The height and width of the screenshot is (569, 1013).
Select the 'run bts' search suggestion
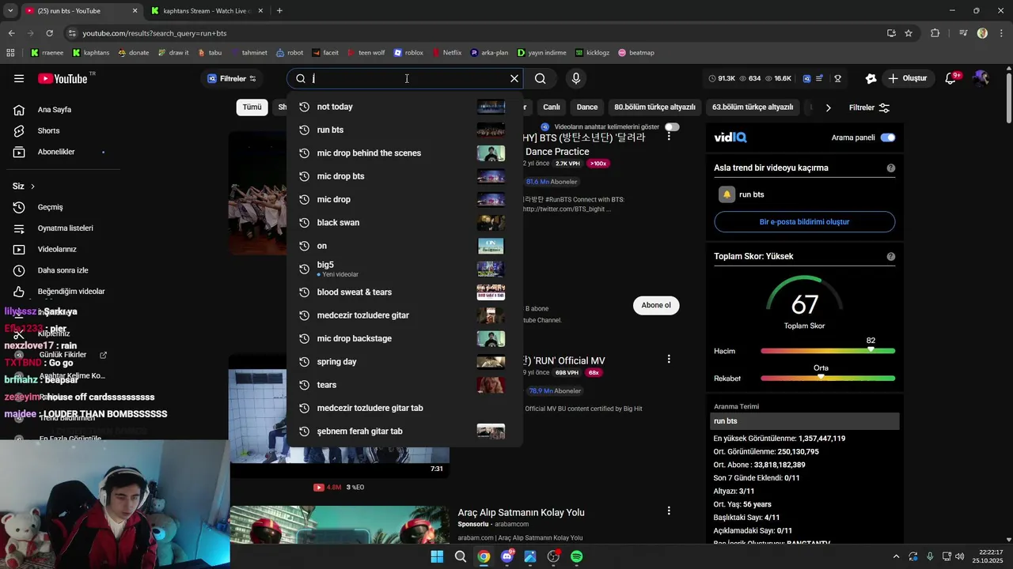(x=404, y=130)
